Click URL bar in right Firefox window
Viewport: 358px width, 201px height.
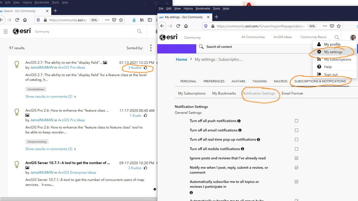[260, 26]
